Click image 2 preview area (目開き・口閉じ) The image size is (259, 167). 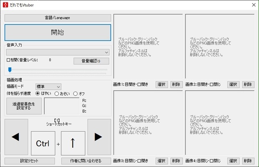point(220,46)
